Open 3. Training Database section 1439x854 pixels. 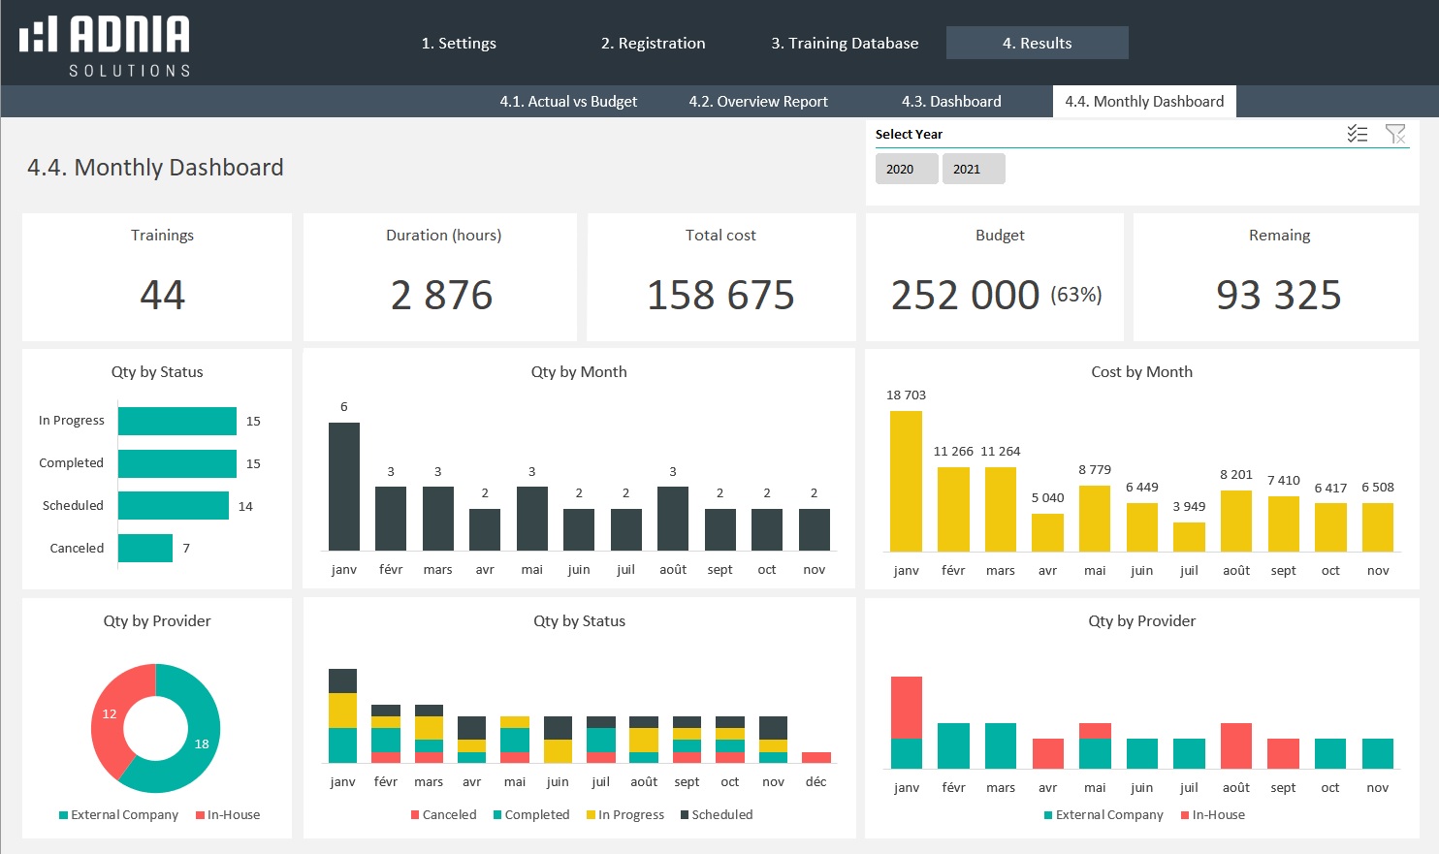point(845,44)
